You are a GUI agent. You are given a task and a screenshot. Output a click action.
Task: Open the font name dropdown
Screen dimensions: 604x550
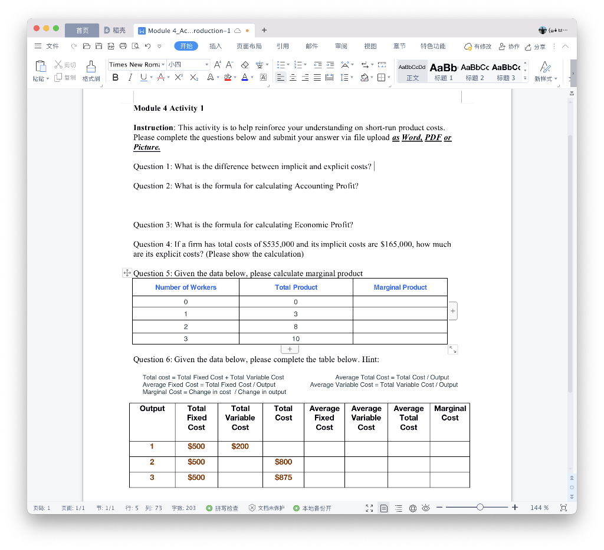[163, 65]
